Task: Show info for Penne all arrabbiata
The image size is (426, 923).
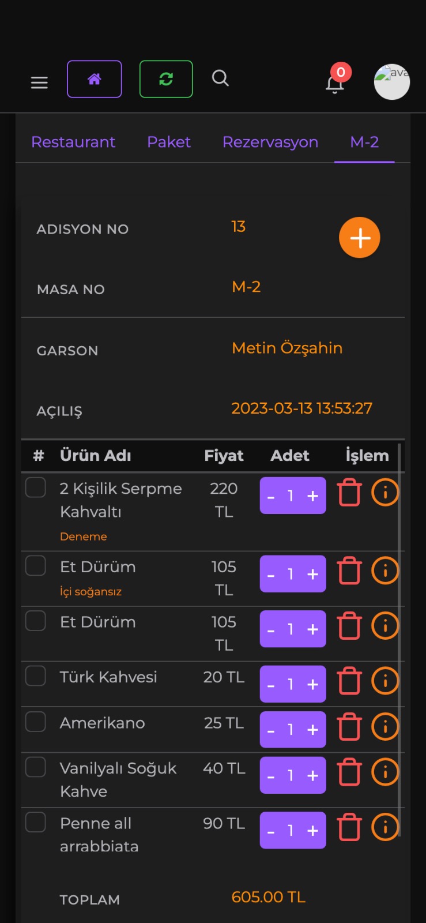Action: coord(385,827)
